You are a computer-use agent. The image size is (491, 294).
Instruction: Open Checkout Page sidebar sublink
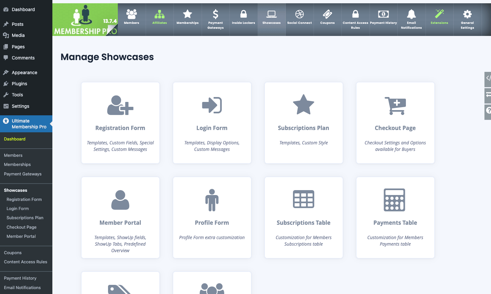click(x=22, y=227)
